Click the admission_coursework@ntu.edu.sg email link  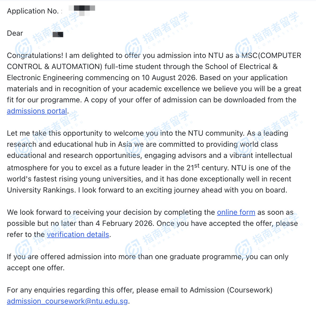pyautogui.click(x=67, y=301)
